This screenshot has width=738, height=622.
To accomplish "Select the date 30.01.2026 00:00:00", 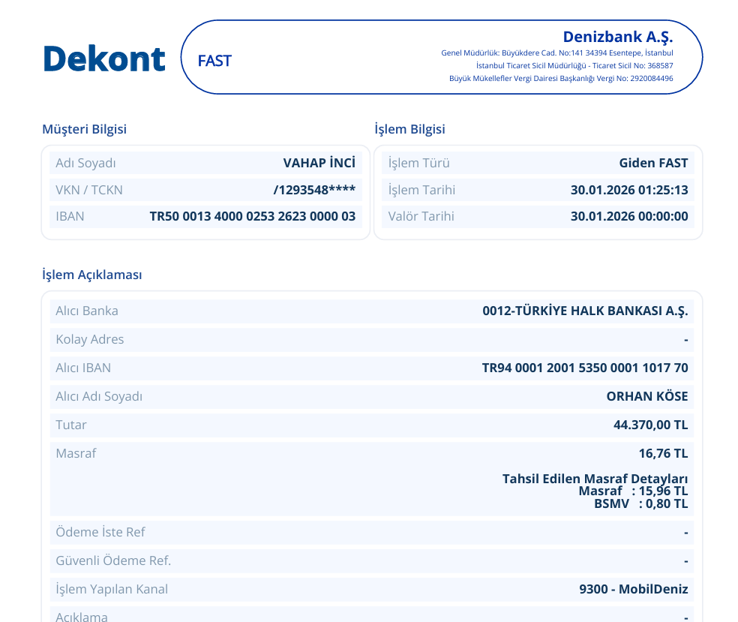I will pos(629,216).
